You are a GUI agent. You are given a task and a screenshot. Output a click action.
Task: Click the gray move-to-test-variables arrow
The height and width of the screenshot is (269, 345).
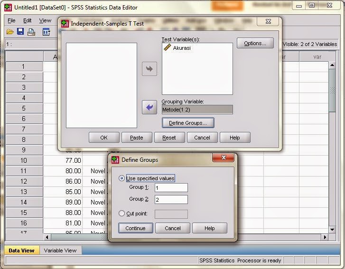[x=149, y=69]
